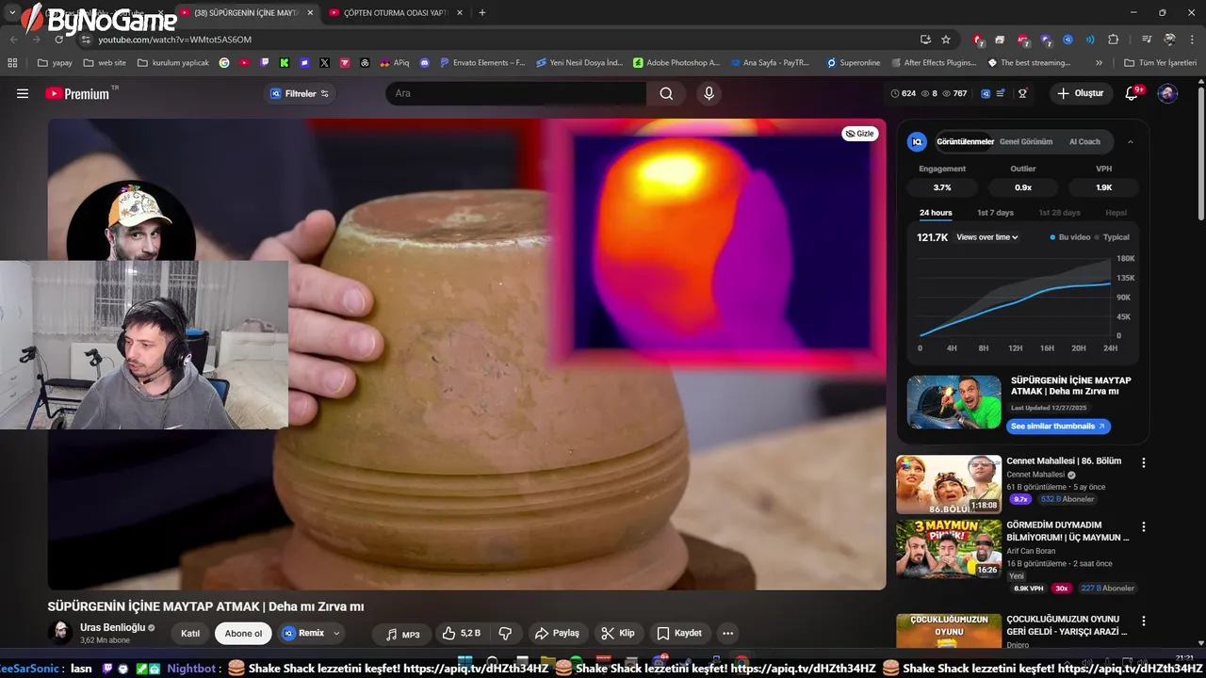Open Superonline bookmark

pos(854,63)
